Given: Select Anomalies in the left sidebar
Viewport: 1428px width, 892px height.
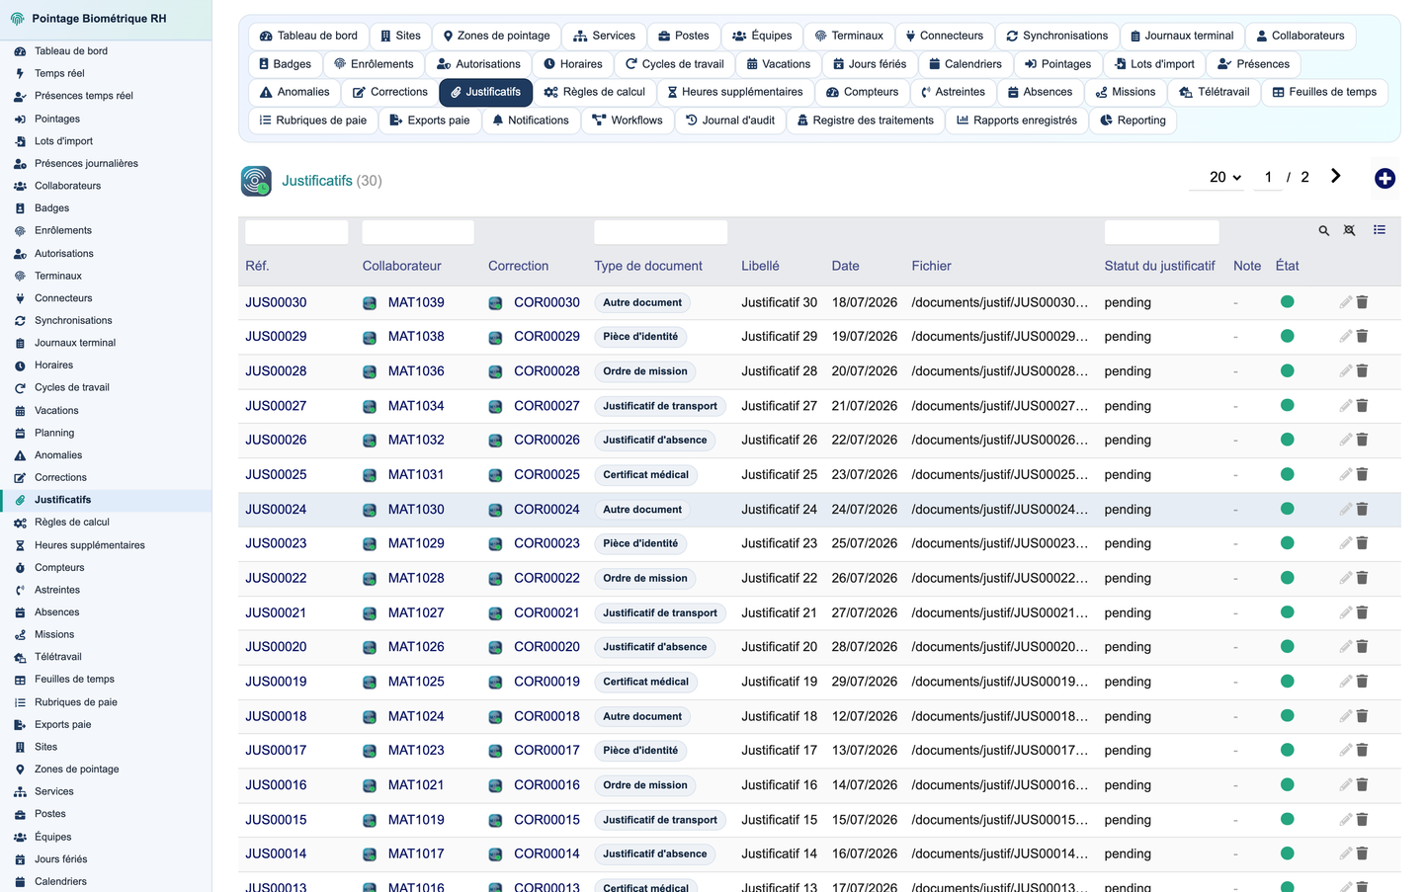Looking at the screenshot, I should 58,455.
